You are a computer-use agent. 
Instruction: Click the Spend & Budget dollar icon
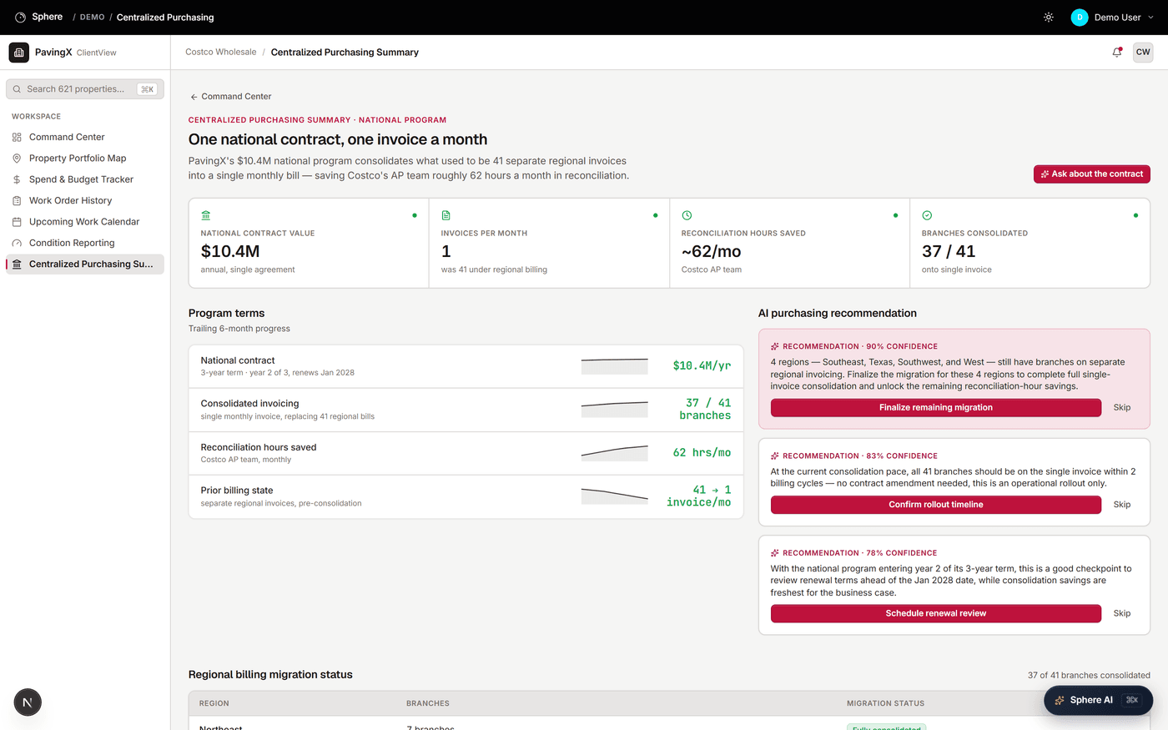pos(17,179)
